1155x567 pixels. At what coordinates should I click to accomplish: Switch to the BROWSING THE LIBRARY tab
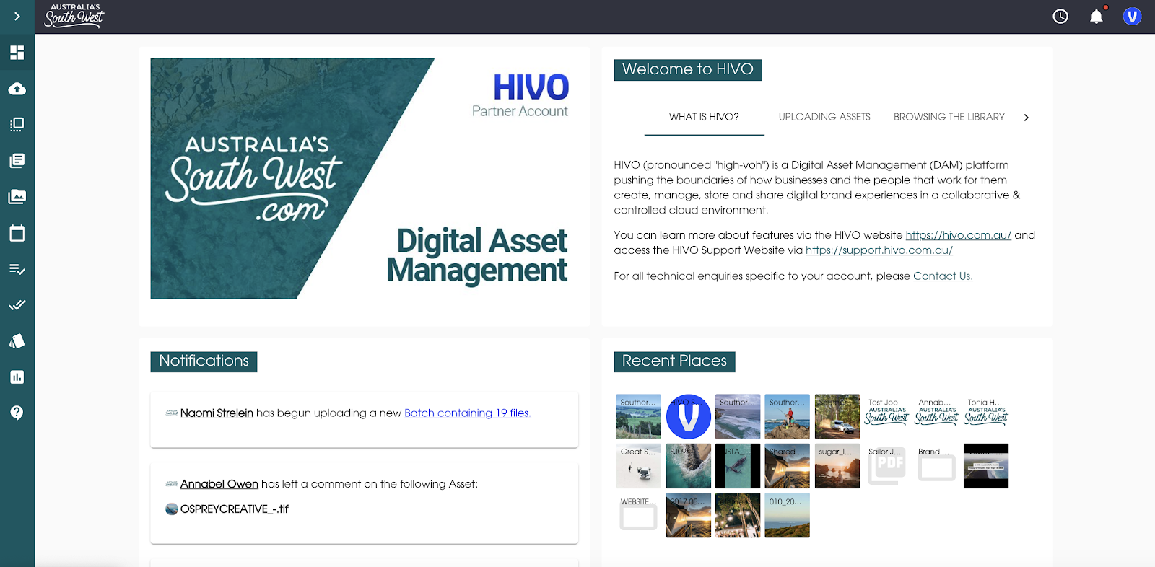(x=949, y=117)
